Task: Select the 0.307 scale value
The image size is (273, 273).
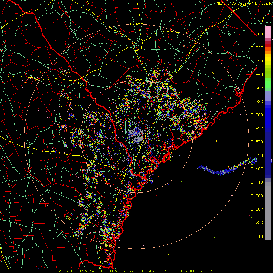Action: [257, 209]
